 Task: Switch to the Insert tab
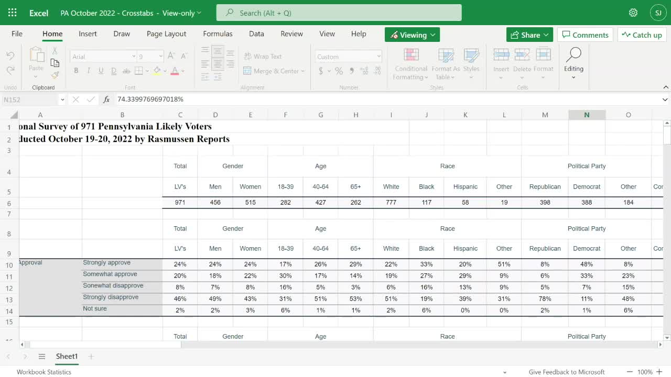pos(88,34)
